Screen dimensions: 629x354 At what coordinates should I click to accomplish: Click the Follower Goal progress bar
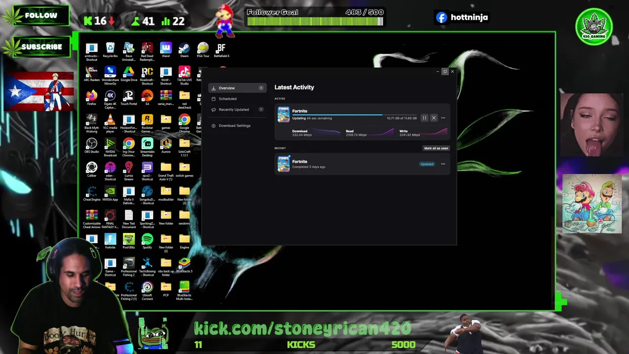click(315, 22)
